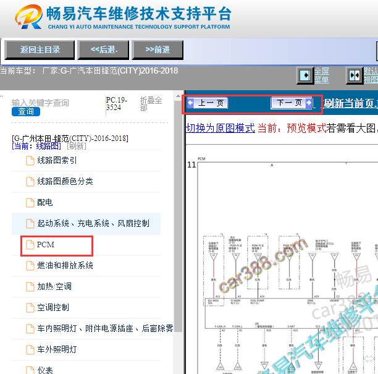Switch view with 切换为原图模式 link
The height and width of the screenshot is (374, 378).
point(220,128)
